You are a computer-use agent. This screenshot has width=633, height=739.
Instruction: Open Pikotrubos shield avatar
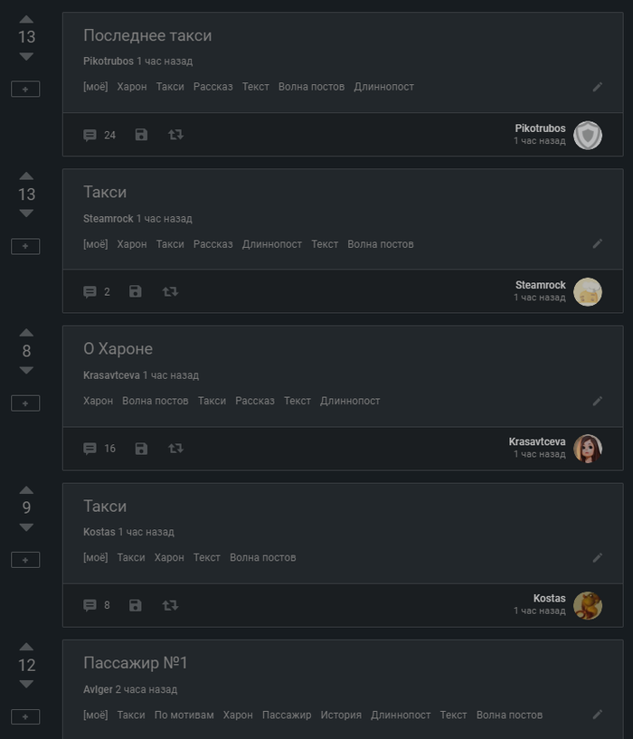click(x=588, y=135)
